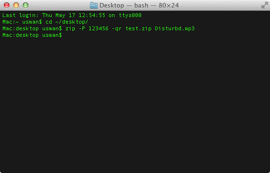Screen dimensions: 270x173
Task: Enter full screen using the arrows icon
Action: 264,5
